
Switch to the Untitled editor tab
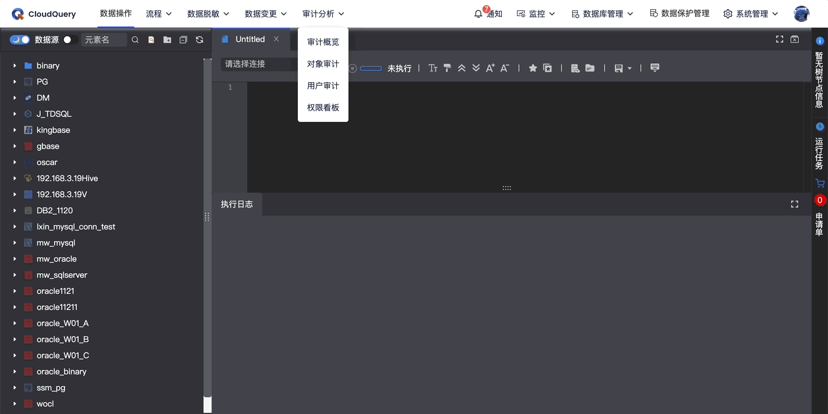tap(250, 39)
